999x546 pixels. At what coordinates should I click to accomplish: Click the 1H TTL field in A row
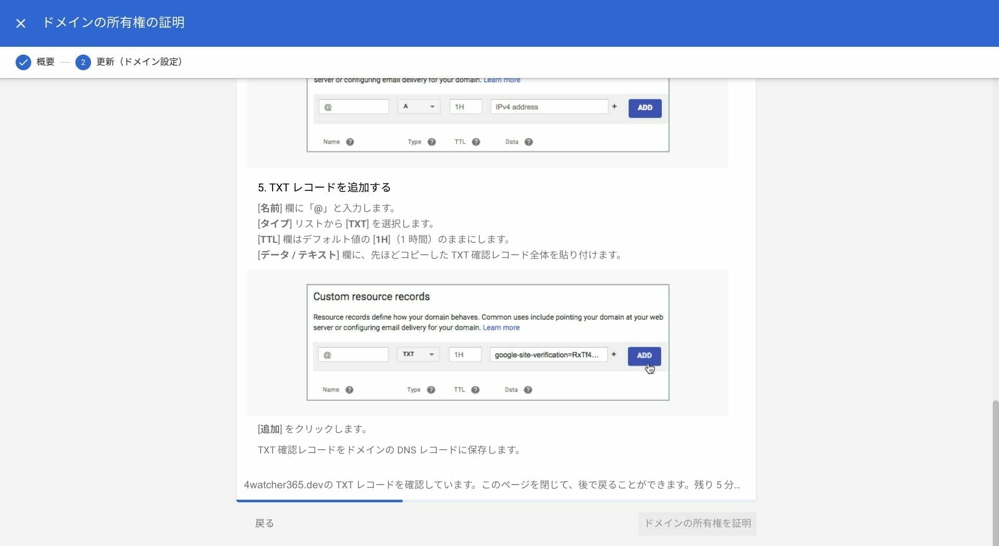[466, 107]
